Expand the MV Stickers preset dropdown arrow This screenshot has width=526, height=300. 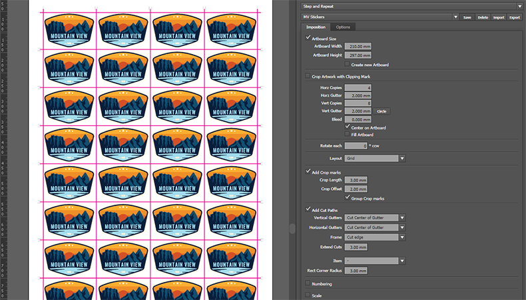[455, 17]
